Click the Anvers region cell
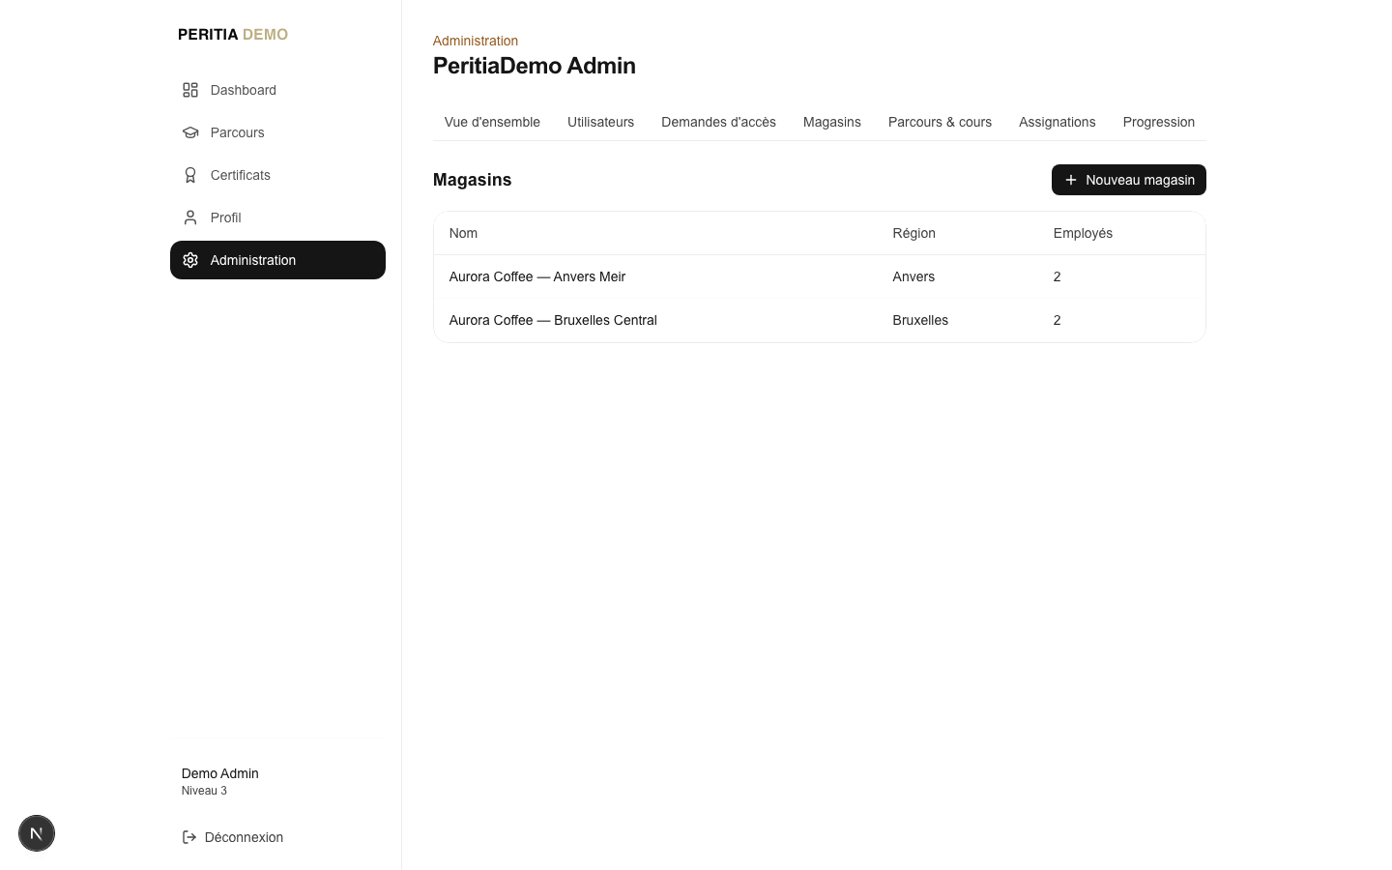 [x=913, y=276]
